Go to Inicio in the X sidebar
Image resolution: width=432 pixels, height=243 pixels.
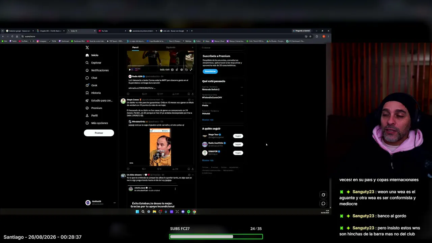tap(92, 55)
